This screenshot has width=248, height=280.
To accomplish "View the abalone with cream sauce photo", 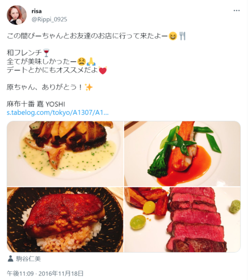I will coord(65,154).
